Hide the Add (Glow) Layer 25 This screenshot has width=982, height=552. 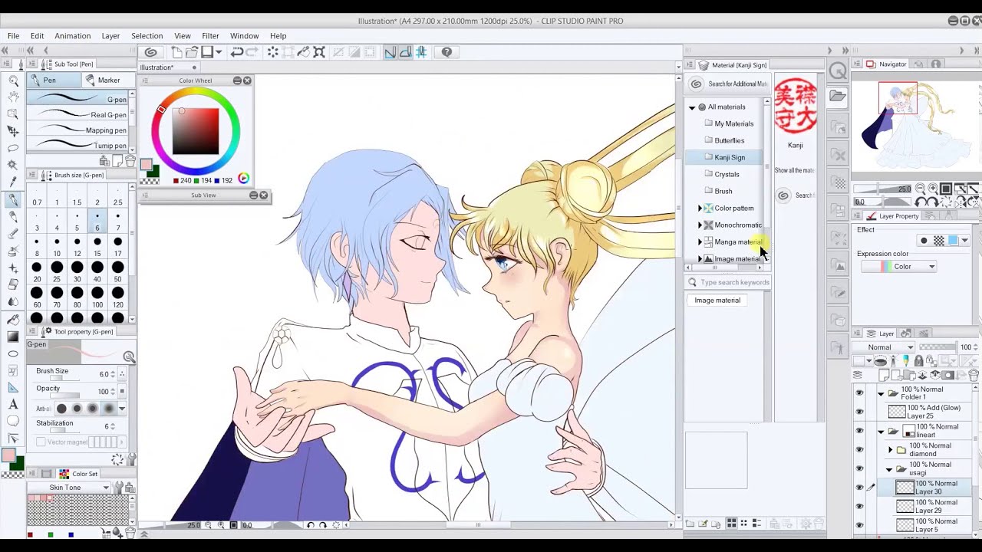point(859,412)
